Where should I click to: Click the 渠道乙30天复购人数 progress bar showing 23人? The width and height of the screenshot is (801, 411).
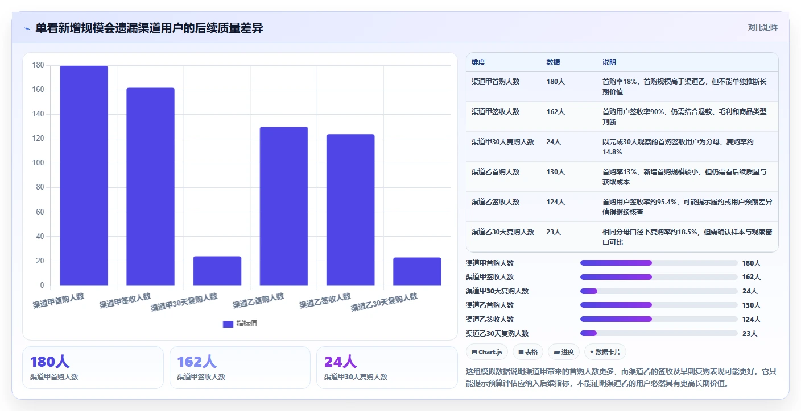click(x=659, y=333)
